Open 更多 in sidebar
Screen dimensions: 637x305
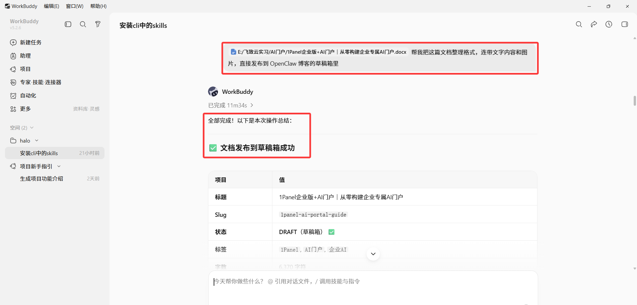25,109
